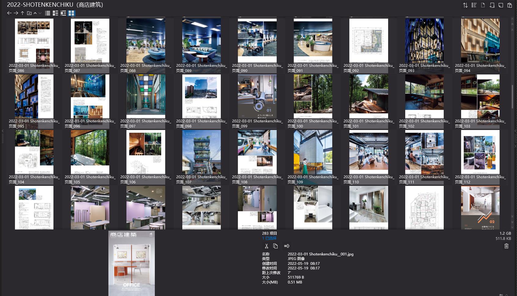Switch to plain list view mode
The height and width of the screenshot is (296, 517).
[x=48, y=13]
